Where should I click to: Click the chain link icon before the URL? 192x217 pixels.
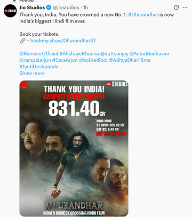[22, 41]
